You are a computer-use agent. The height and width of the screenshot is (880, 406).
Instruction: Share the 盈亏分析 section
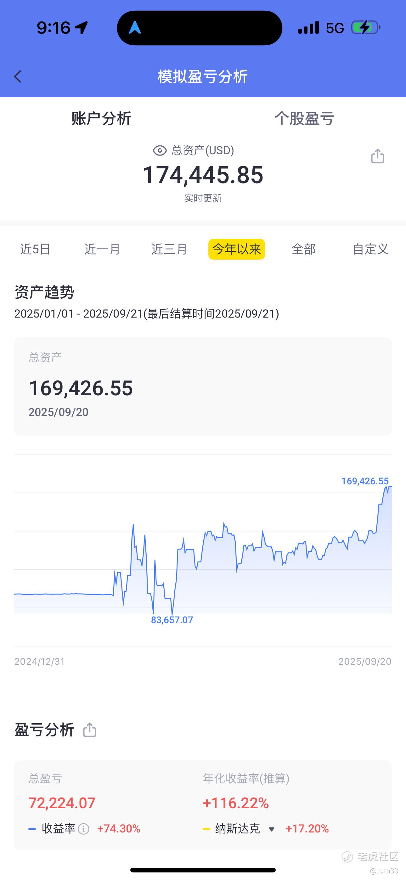(x=90, y=730)
